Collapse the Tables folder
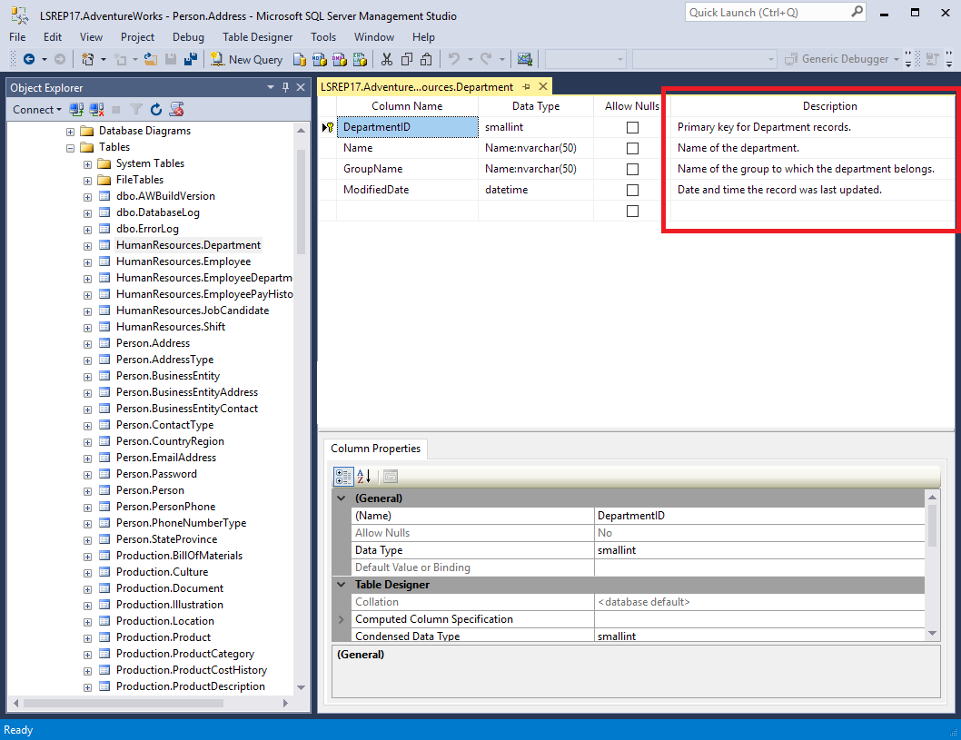The image size is (961, 740). click(70, 146)
